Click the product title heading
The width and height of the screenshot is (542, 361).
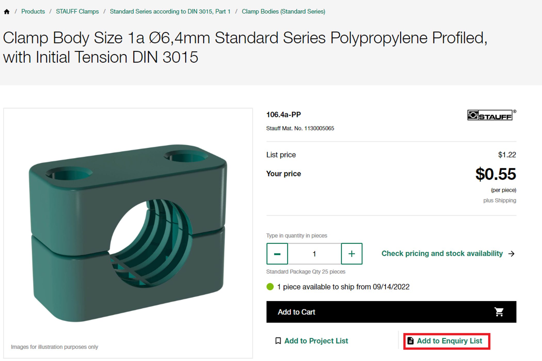245,47
